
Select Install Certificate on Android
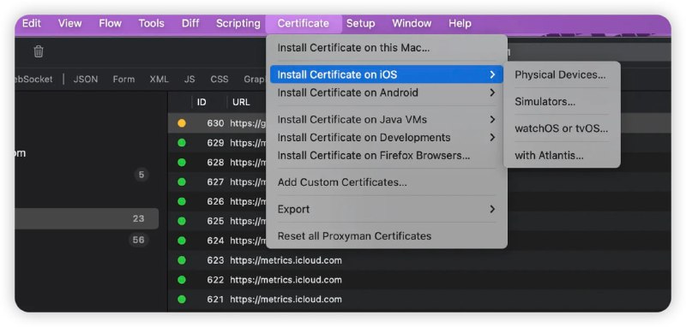(x=387, y=92)
